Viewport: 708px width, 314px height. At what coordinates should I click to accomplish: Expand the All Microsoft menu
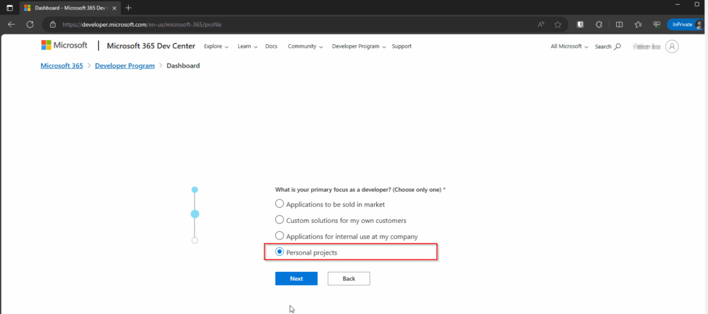coord(568,46)
